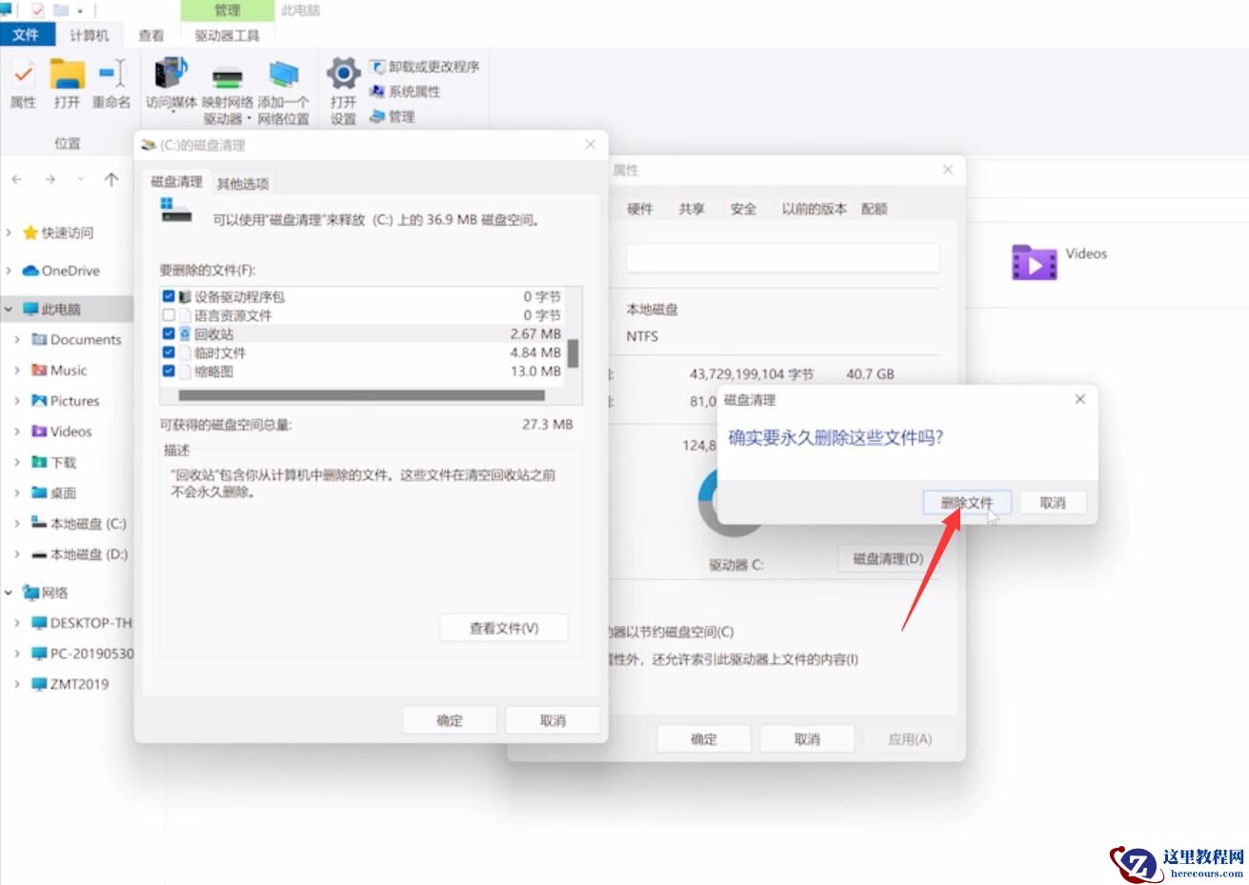This screenshot has height=885, width=1249.
Task: Click the 添加一个网络位置 icon
Action: pyautogui.click(x=283, y=86)
